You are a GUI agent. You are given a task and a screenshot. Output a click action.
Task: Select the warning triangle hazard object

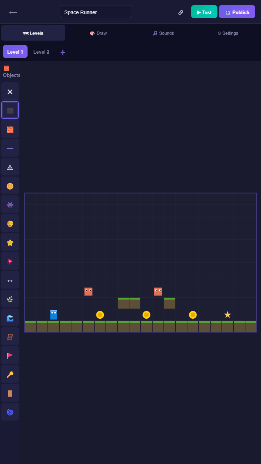(10, 167)
